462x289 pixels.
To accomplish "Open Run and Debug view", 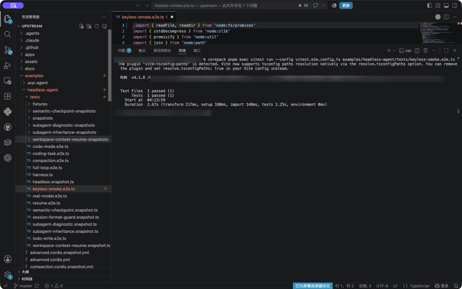I will pyautogui.click(x=8, y=65).
